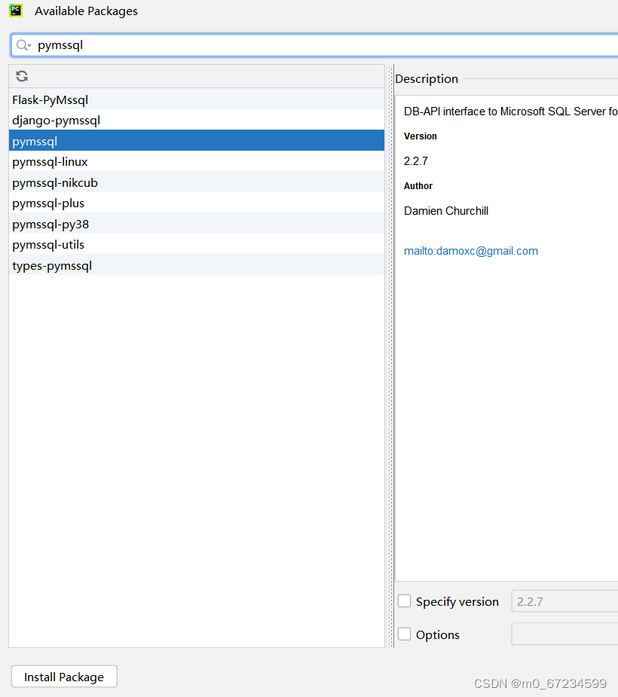
Task: Click the Install Package button
Action: pos(64,677)
